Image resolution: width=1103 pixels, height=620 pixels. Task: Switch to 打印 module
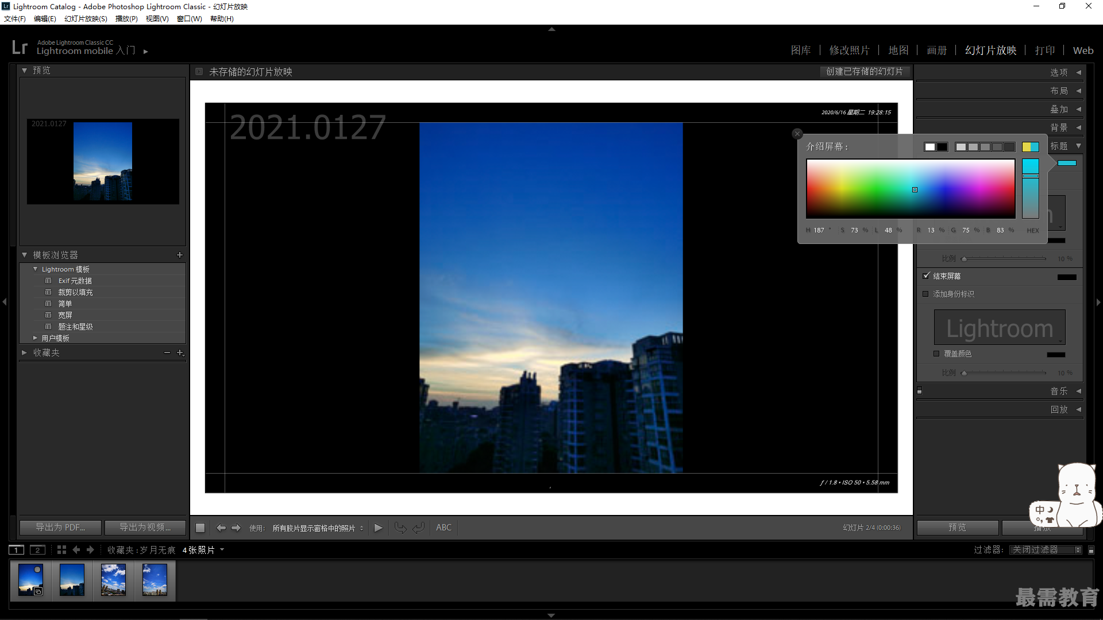1045,51
